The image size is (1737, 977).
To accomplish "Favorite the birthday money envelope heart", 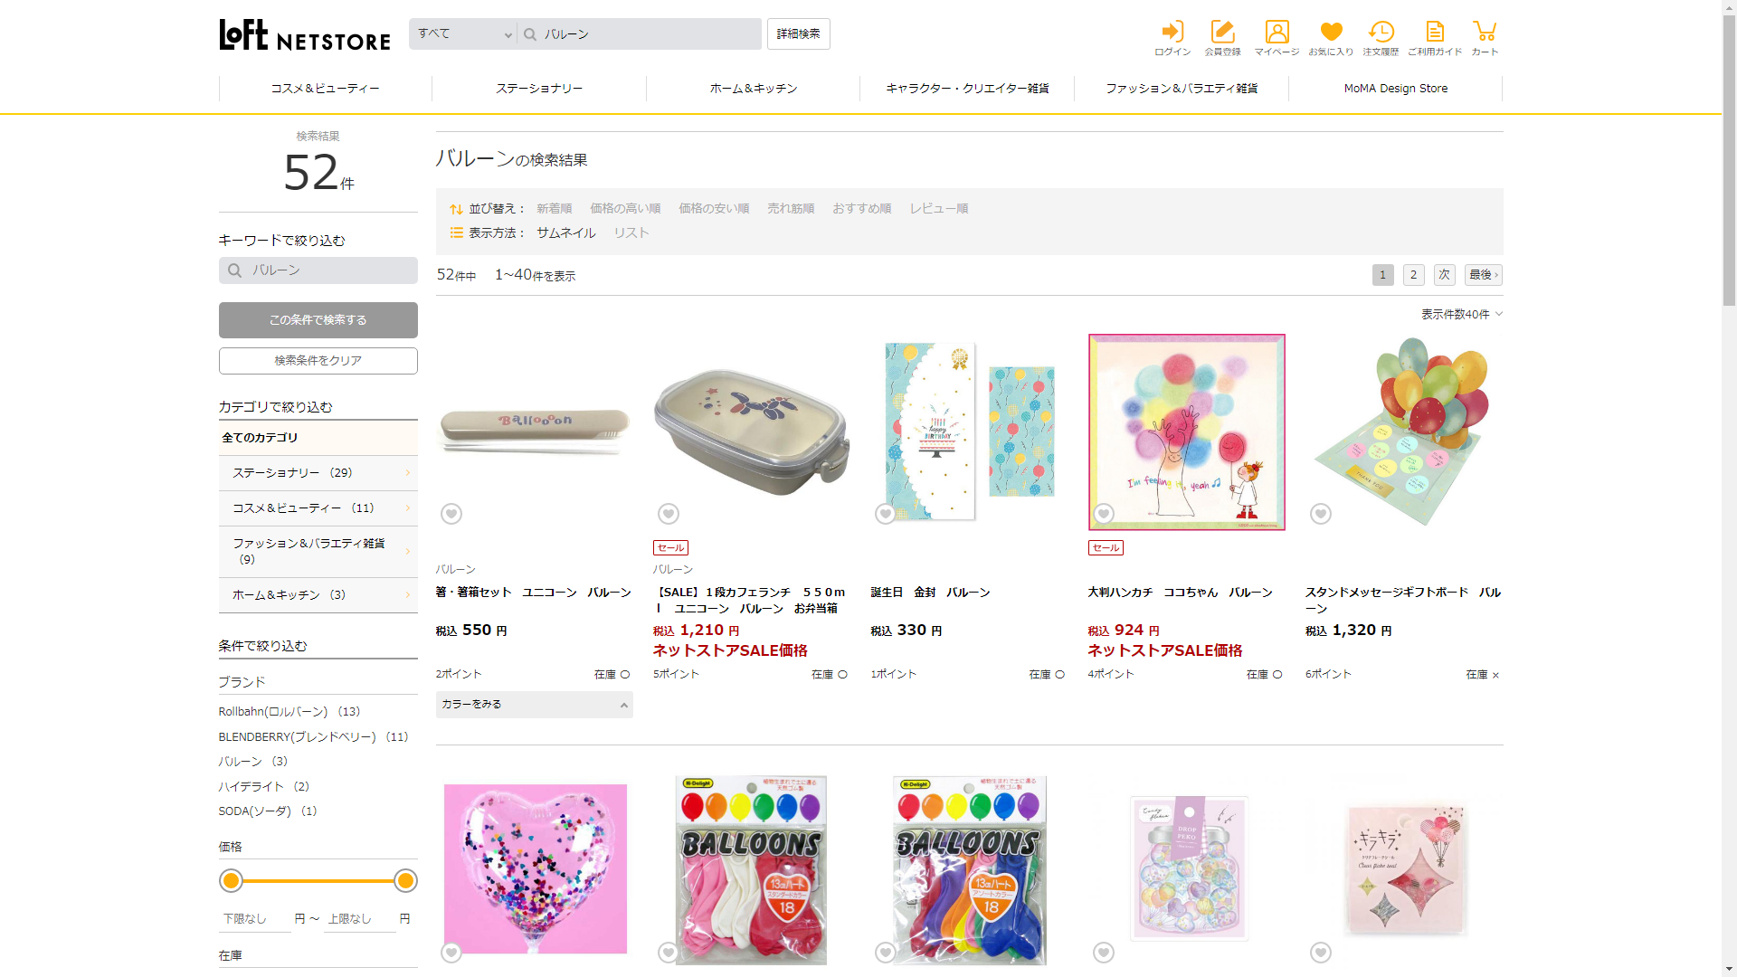I will pos(886,514).
